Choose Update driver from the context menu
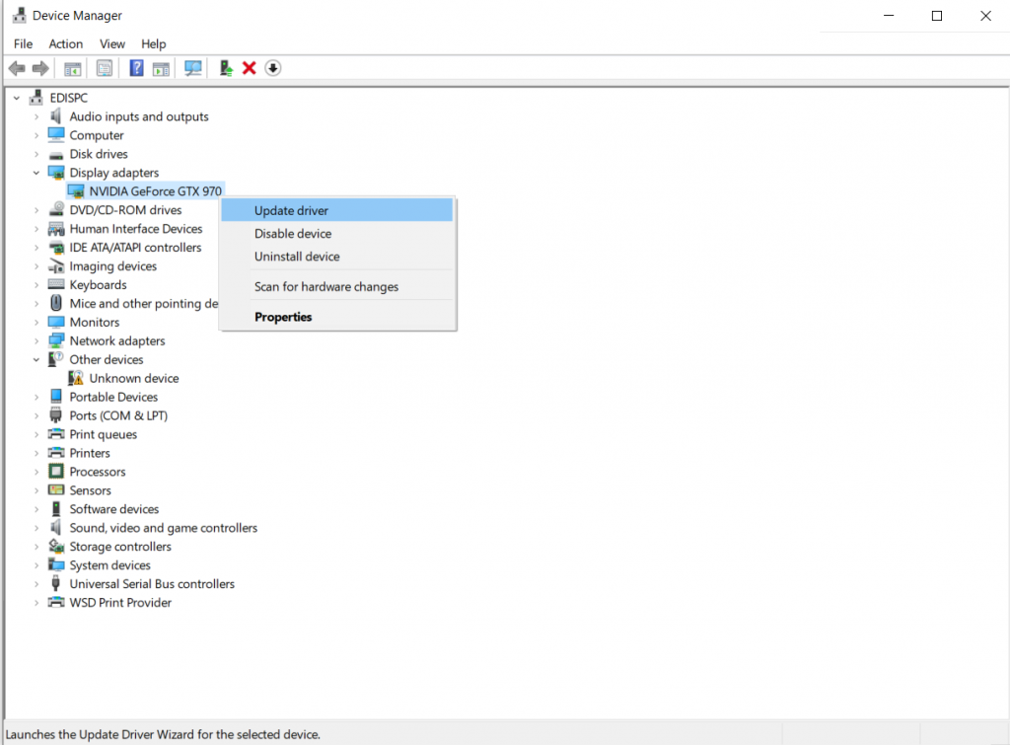Screen dimensions: 1010x745 tap(337, 211)
